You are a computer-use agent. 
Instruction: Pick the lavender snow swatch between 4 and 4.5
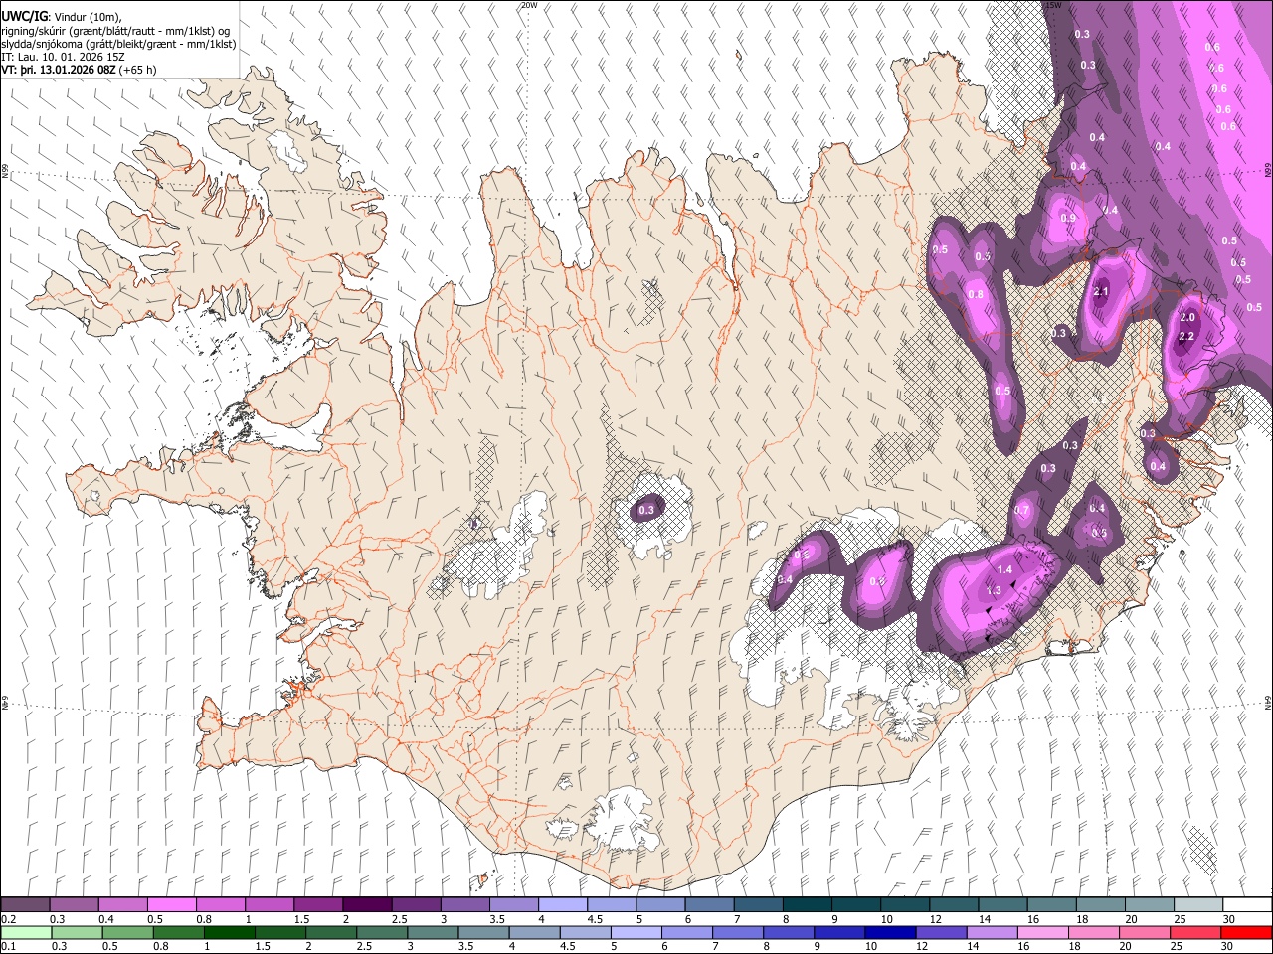[x=562, y=905]
